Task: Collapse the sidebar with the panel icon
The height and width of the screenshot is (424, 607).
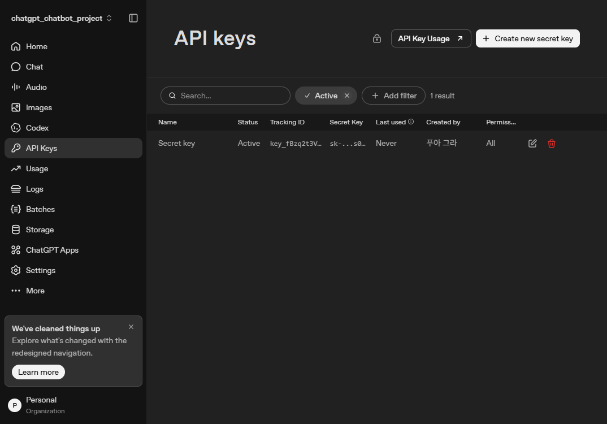Action: [133, 18]
